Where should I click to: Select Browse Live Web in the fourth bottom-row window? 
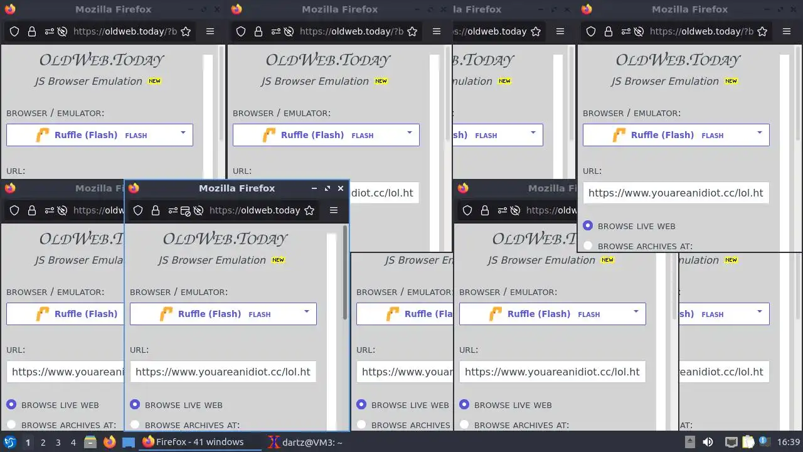coord(464,405)
